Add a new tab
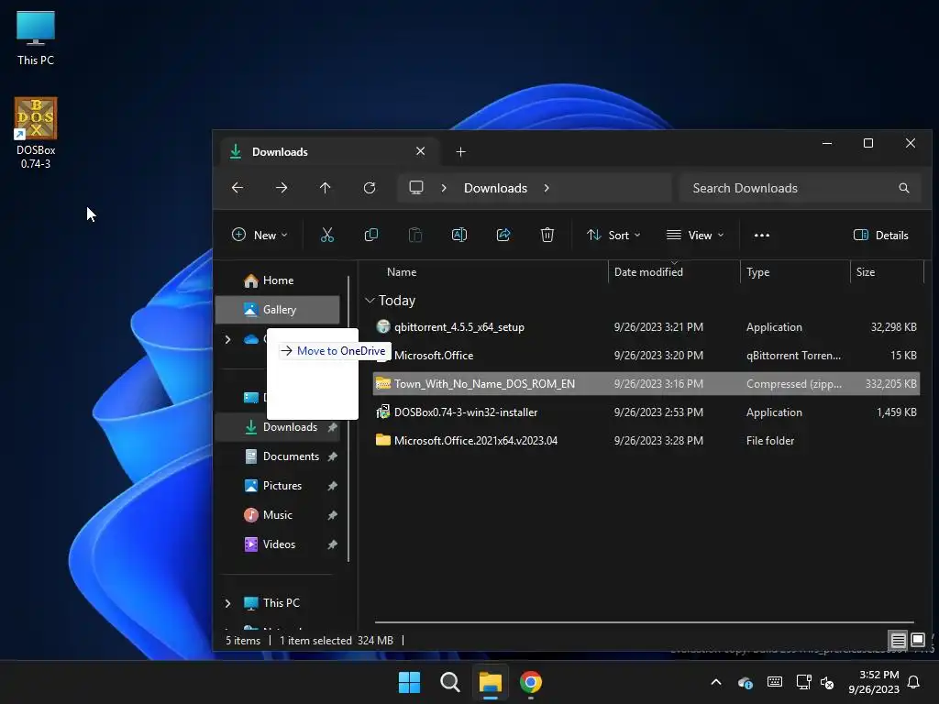Image resolution: width=939 pixels, height=704 pixels. point(460,152)
